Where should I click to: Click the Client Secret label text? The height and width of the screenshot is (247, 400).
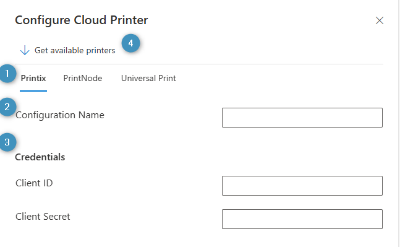point(43,217)
